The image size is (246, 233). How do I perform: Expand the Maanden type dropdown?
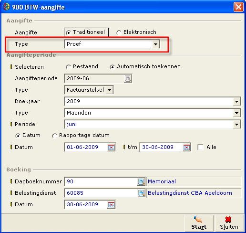click(236, 113)
